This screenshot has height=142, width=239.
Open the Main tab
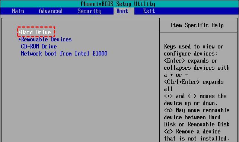[x=18, y=11]
